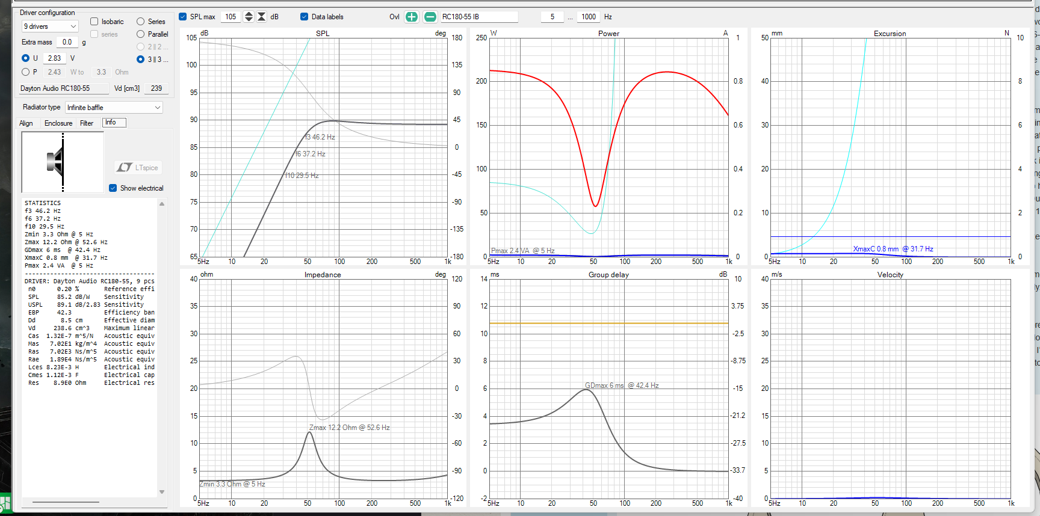1040x516 pixels.
Task: Click the loudspeaker baffle diagram image
Action: coord(63,162)
